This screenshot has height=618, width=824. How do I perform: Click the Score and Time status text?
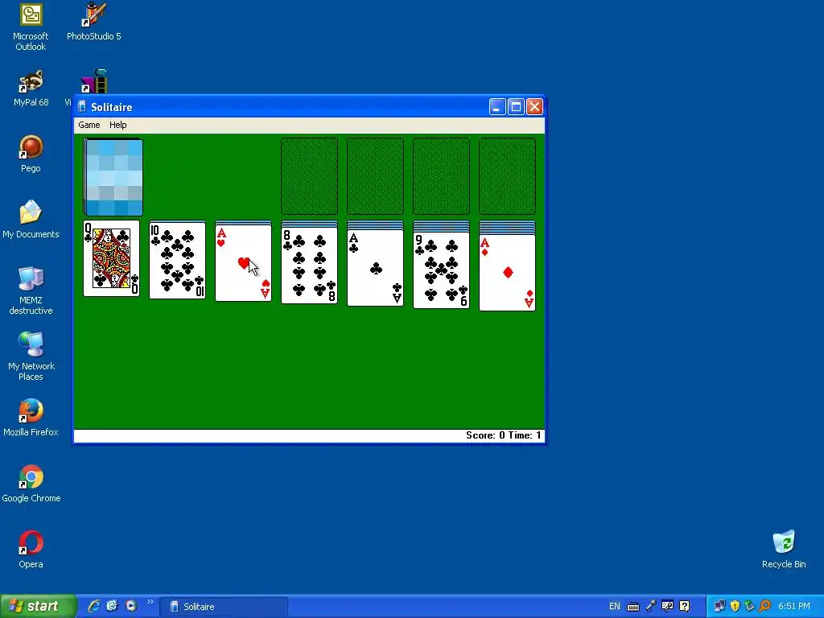[x=504, y=435]
